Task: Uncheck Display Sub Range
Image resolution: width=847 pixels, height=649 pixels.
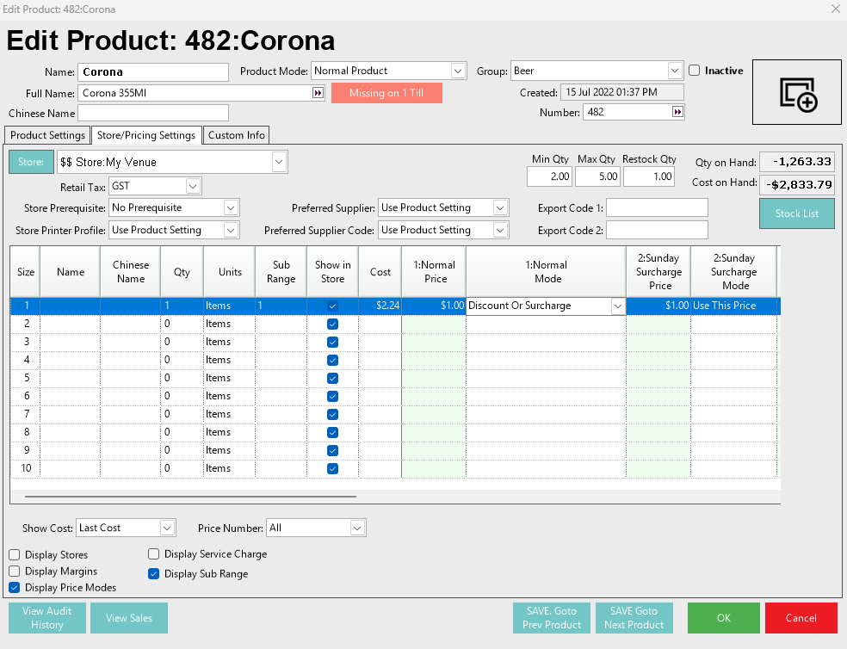Action: 154,574
